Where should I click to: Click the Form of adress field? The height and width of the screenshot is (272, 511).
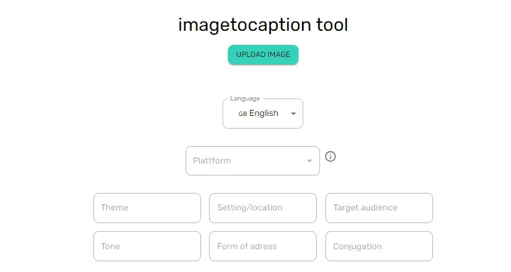pos(263,246)
